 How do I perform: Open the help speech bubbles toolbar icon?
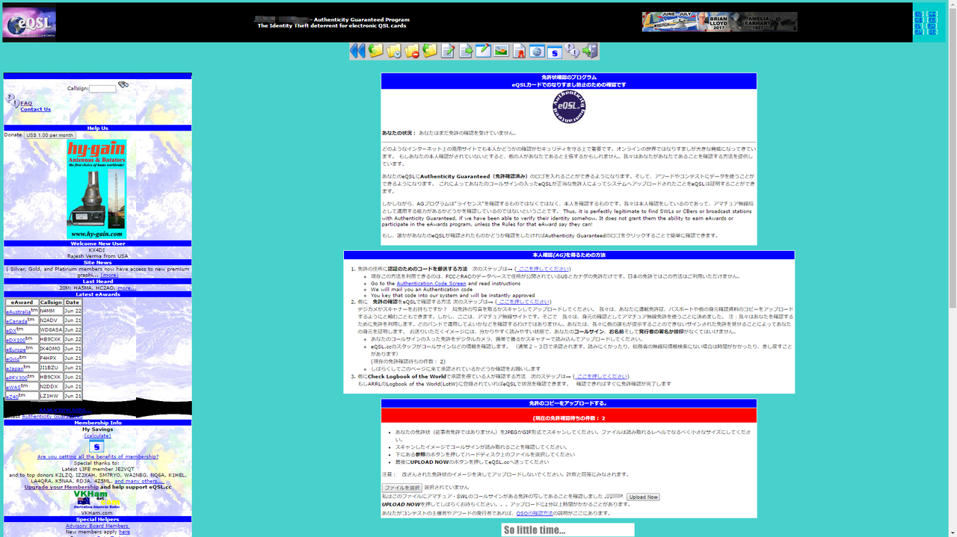point(572,51)
